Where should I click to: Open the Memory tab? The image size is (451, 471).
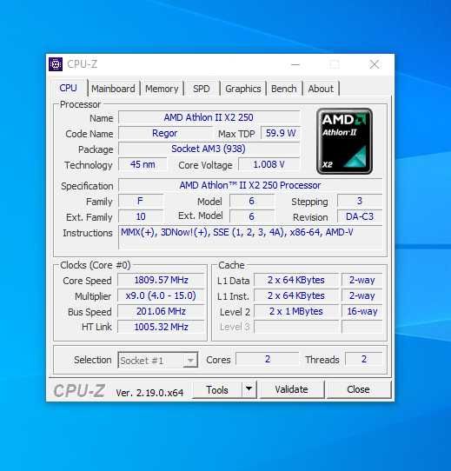(162, 89)
